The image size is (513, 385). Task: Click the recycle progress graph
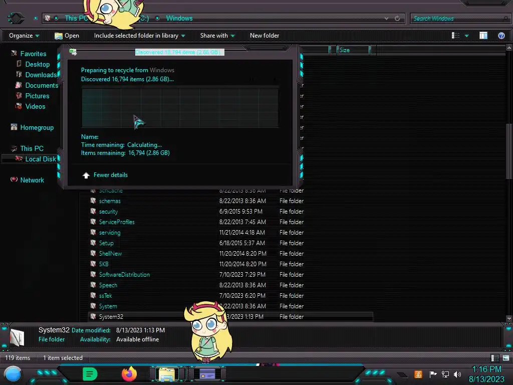coord(180,107)
